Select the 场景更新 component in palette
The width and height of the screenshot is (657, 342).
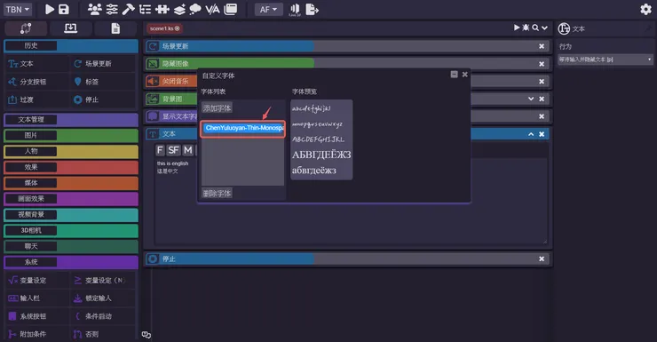(103, 64)
